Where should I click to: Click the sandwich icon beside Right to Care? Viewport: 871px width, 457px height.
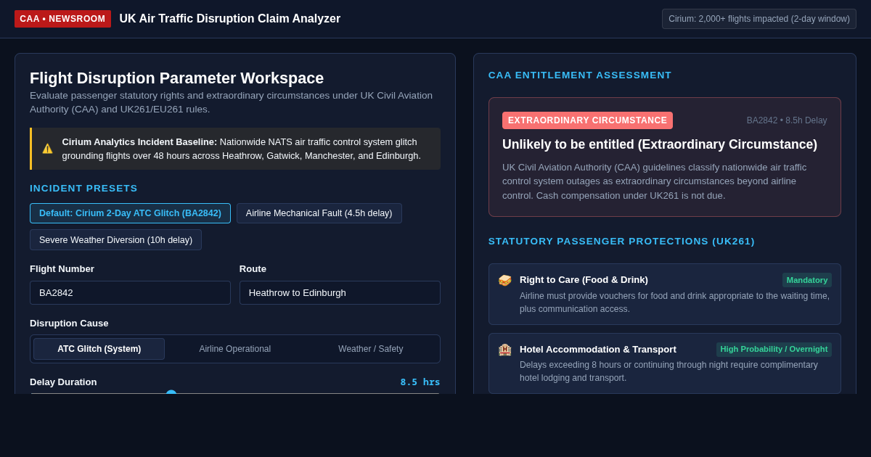coord(504,280)
